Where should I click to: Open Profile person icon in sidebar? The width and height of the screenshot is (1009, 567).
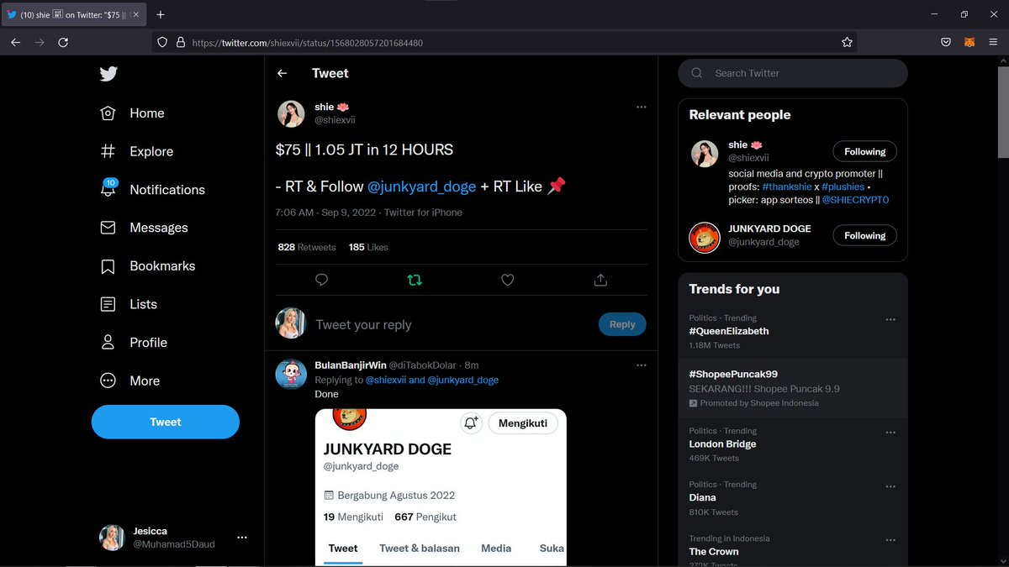pyautogui.click(x=108, y=343)
